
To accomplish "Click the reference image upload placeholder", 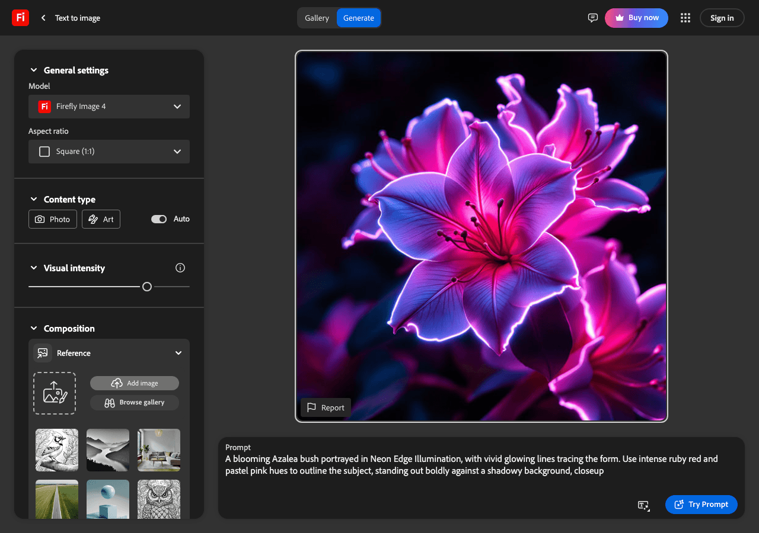I will coord(55,393).
